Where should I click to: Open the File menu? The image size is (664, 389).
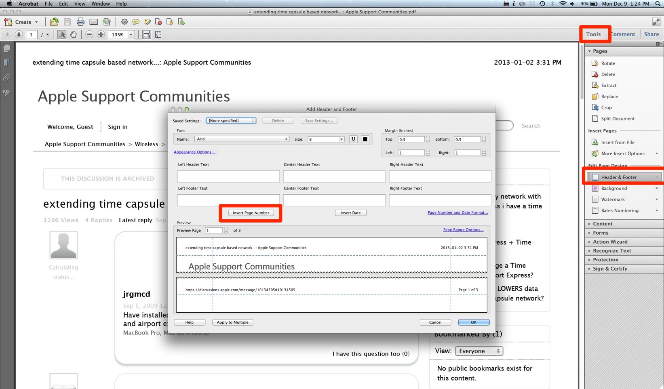pyautogui.click(x=48, y=4)
